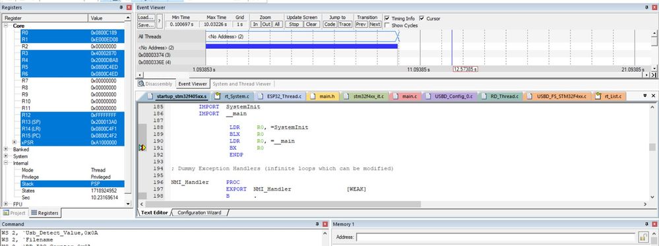Screen dimensions: 659x246
Task: Pin the Command window
Action: tap(318, 224)
